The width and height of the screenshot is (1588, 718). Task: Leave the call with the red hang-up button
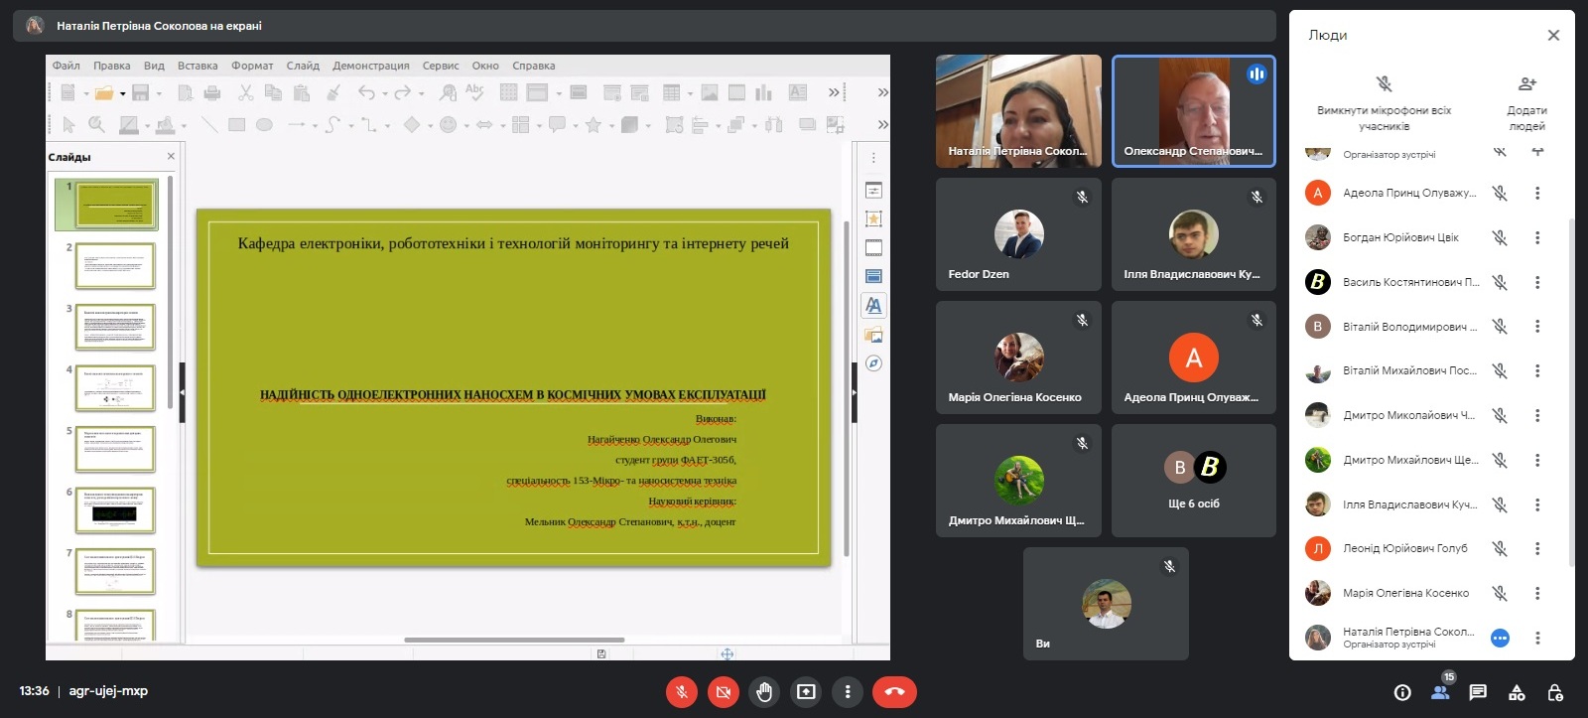click(893, 692)
